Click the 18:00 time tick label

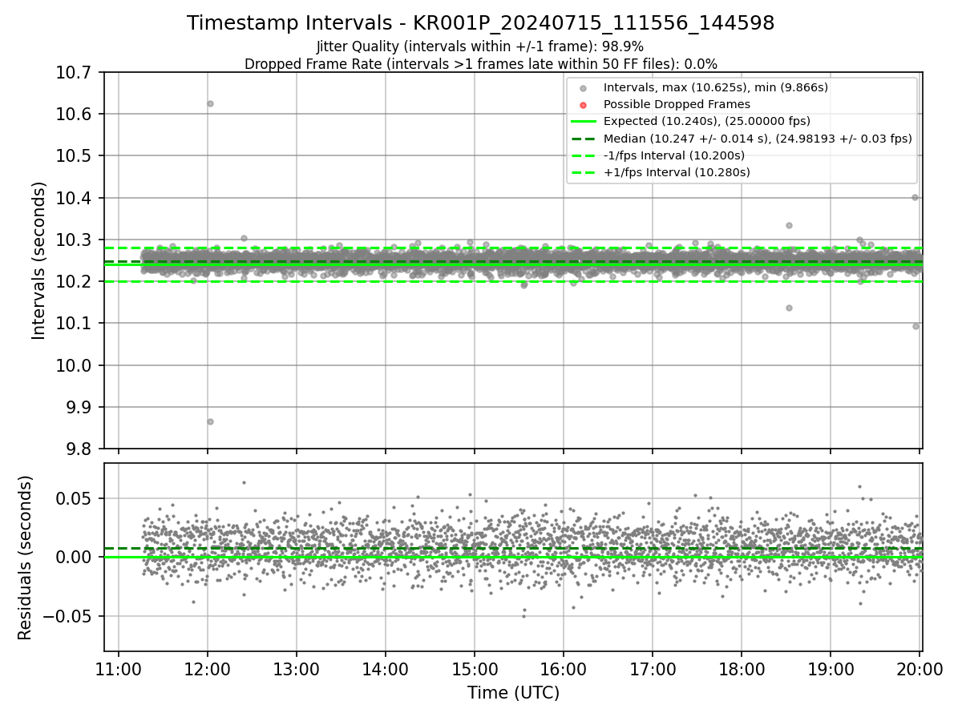point(741,668)
